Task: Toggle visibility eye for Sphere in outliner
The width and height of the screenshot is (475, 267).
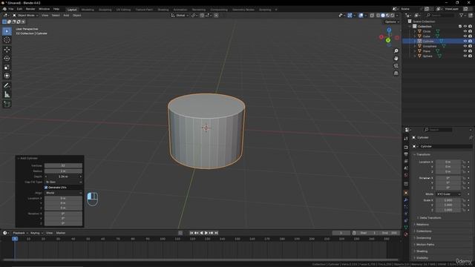Action: (465, 56)
